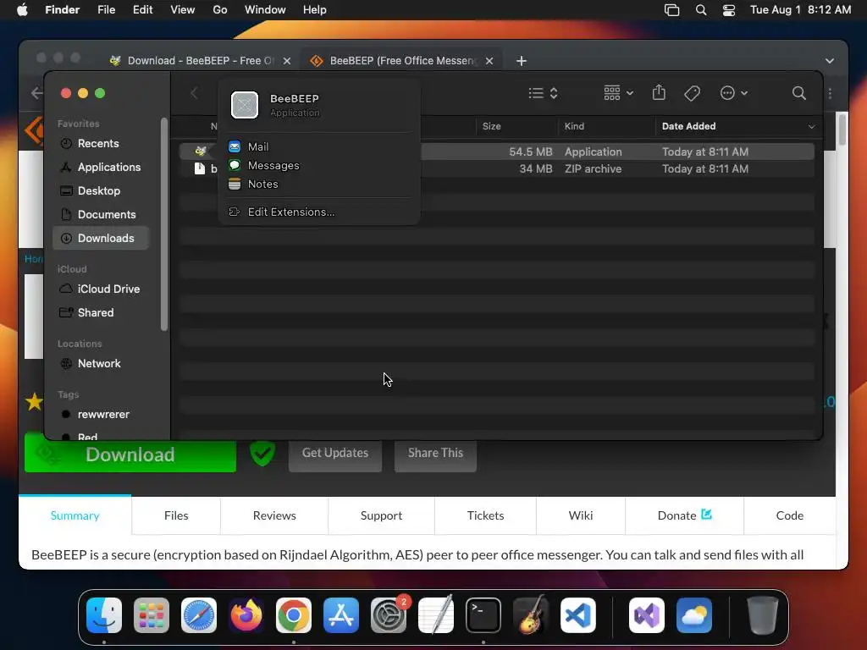Viewport: 867px width, 650px height.
Task: Open the Tickets tab
Action: pos(485,515)
